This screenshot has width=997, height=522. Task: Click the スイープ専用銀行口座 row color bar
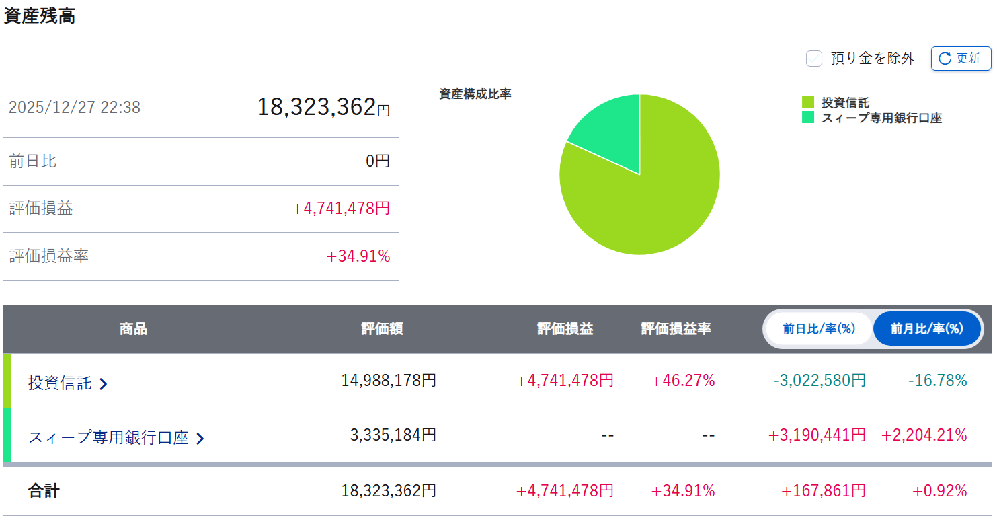[x=7, y=435]
